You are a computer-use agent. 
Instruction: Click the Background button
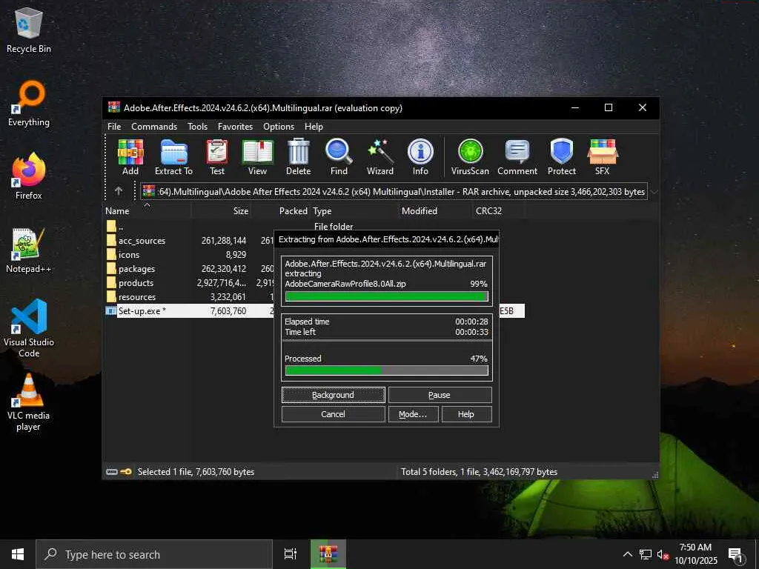[x=334, y=395]
